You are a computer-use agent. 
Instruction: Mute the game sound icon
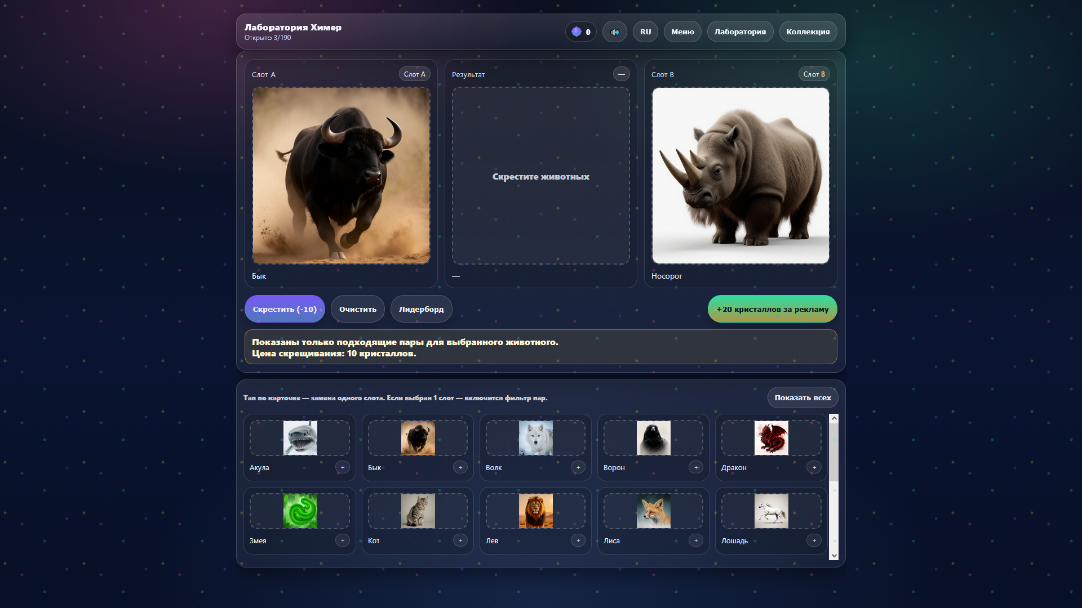pos(615,32)
